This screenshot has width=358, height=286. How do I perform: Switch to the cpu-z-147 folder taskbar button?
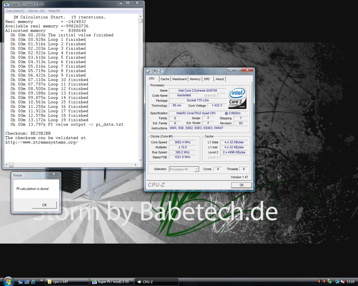click(x=67, y=282)
